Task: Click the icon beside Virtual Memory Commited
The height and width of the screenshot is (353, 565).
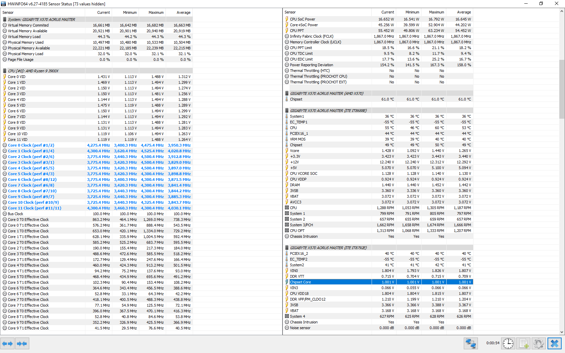Action: (5, 25)
